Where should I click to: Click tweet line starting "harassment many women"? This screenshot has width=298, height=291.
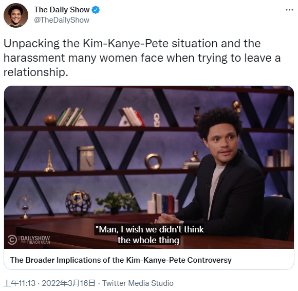click(142, 58)
